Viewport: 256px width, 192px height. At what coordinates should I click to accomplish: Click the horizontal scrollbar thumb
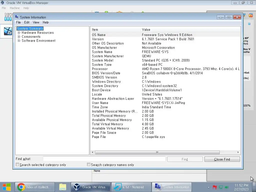click(157, 152)
